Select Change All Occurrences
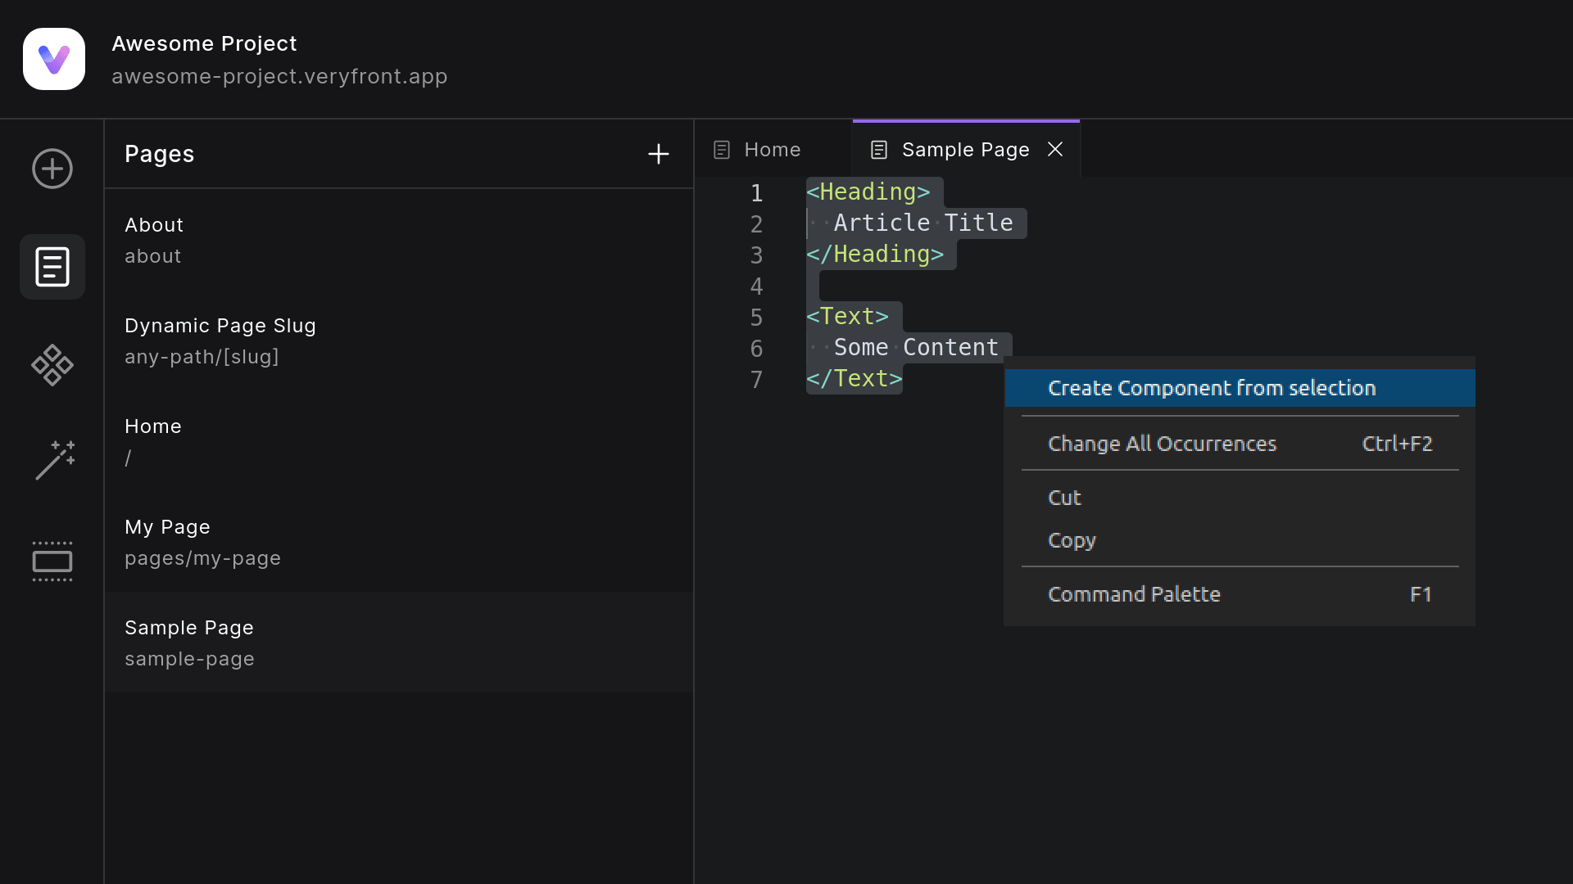This screenshot has height=884, width=1573. pos(1162,444)
